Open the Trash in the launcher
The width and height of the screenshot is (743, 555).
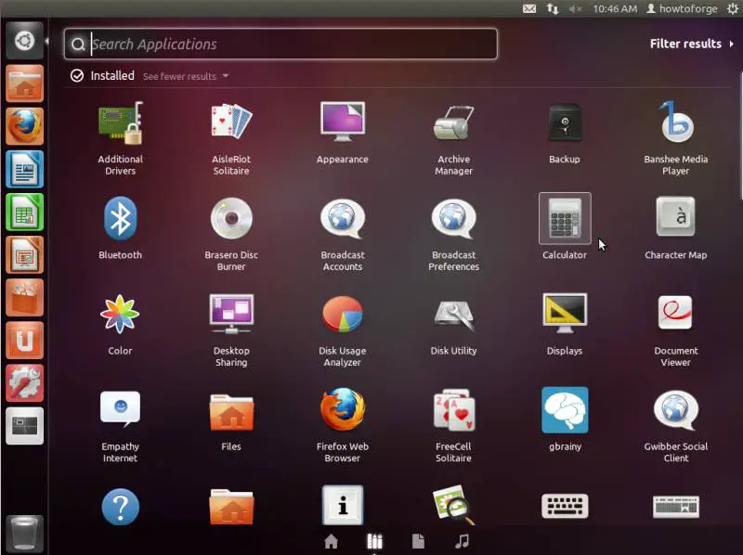pyautogui.click(x=25, y=534)
